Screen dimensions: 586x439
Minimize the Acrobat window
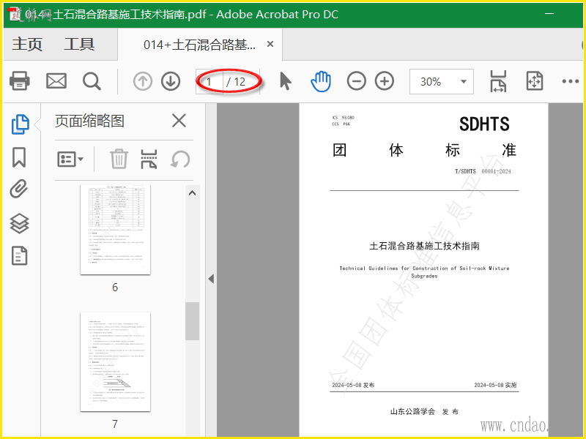point(549,14)
